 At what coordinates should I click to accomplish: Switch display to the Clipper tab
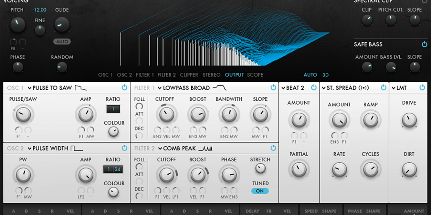coord(189,75)
